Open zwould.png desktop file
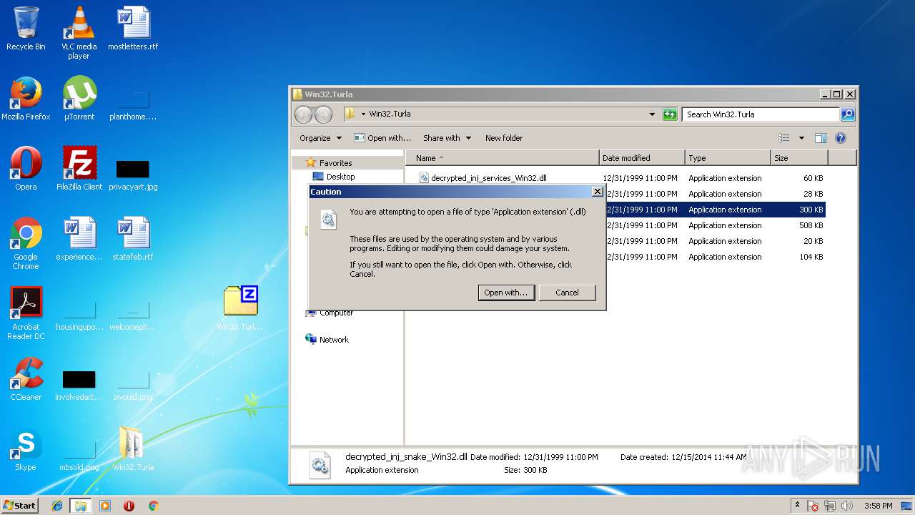915x515 pixels. tap(133, 386)
